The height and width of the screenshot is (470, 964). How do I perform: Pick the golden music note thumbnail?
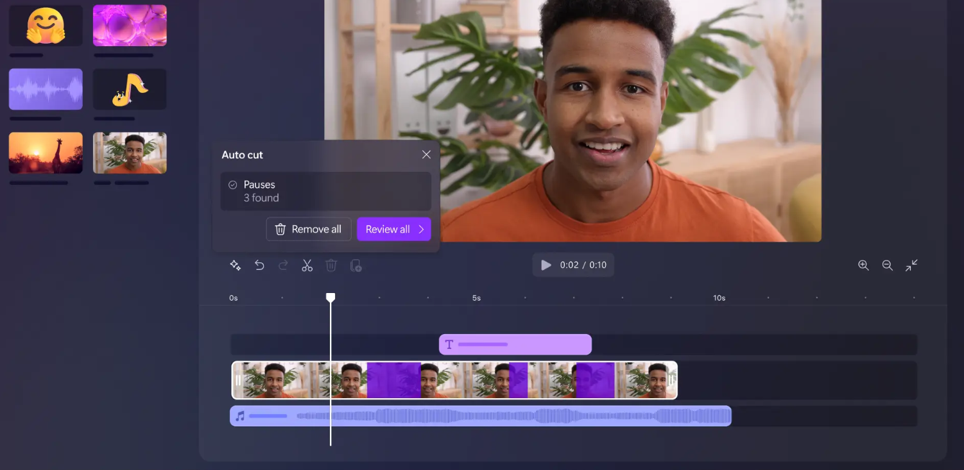click(130, 89)
